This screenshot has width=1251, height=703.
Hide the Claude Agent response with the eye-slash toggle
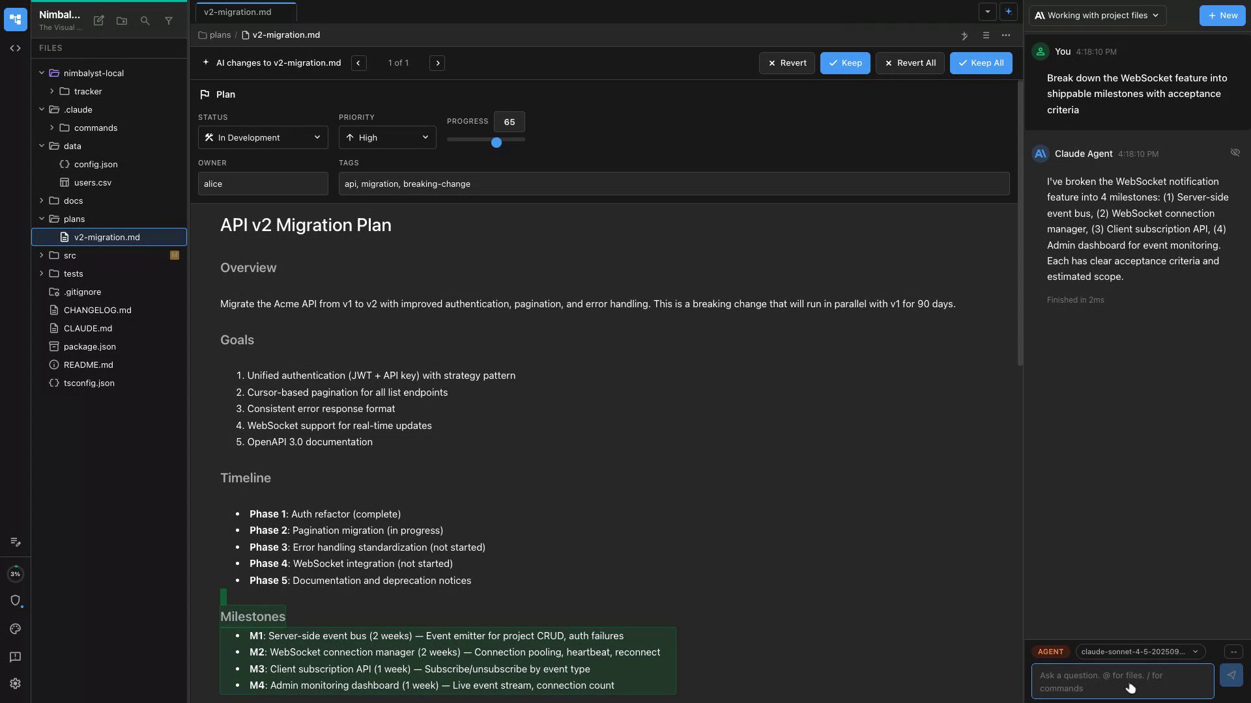[x=1235, y=152]
